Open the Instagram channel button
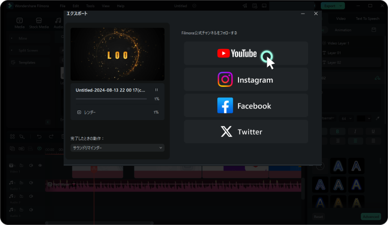Image resolution: width=388 pixels, height=225 pixels. pos(246,79)
